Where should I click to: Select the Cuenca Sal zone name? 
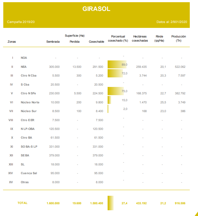click(29, 173)
